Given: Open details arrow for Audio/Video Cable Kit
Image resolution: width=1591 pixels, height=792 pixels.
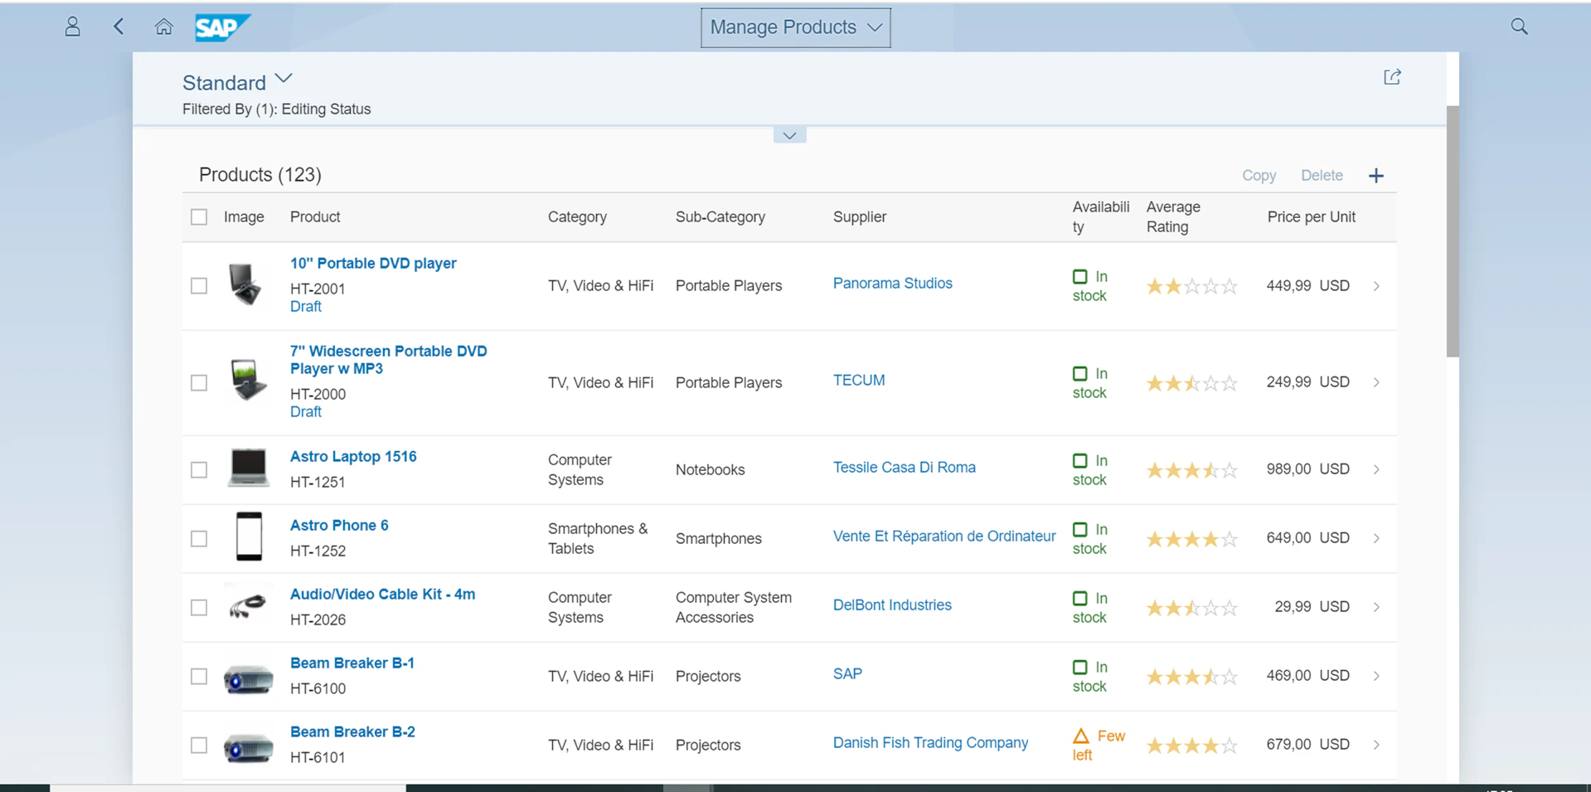Looking at the screenshot, I should click(x=1376, y=607).
